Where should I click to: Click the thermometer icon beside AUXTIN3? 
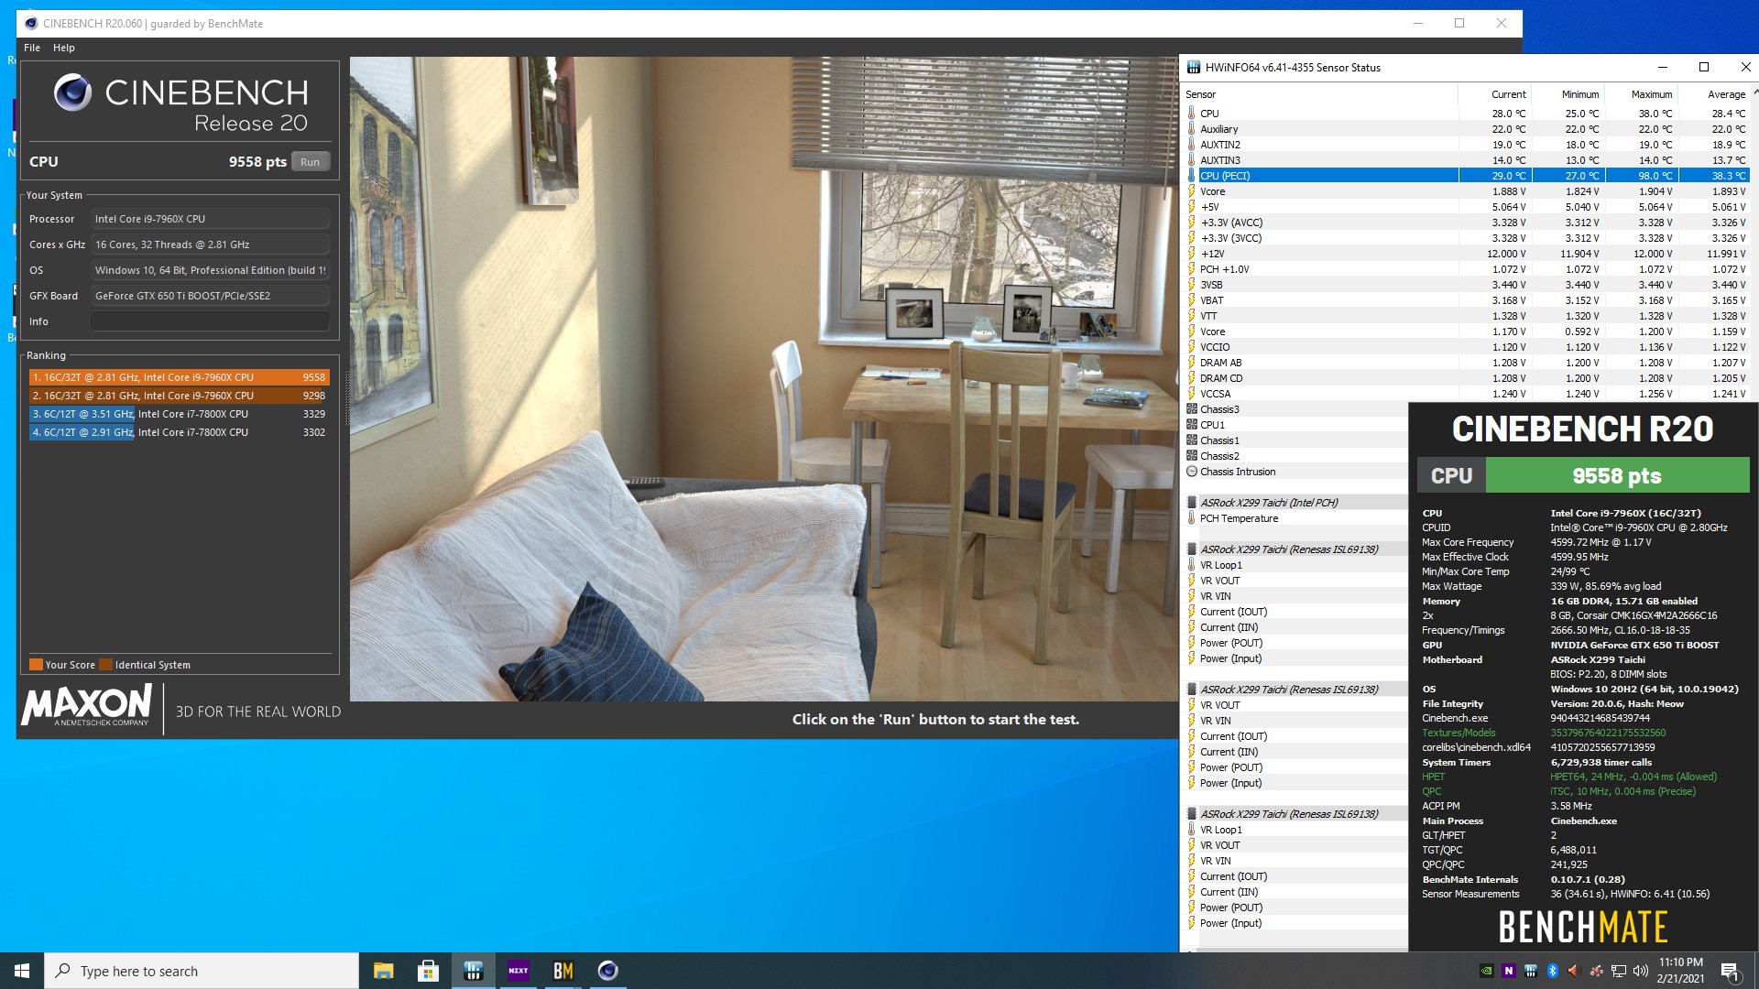(1191, 160)
